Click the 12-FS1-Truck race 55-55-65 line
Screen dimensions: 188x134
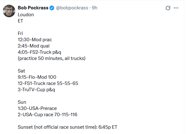48,83
